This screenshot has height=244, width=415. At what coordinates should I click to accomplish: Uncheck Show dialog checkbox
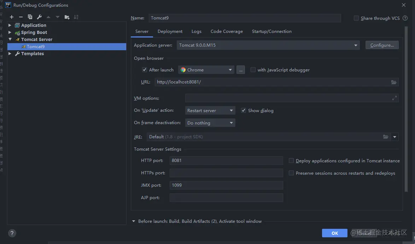tap(244, 110)
